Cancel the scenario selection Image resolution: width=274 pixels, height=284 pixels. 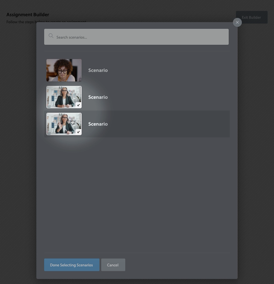click(x=113, y=265)
